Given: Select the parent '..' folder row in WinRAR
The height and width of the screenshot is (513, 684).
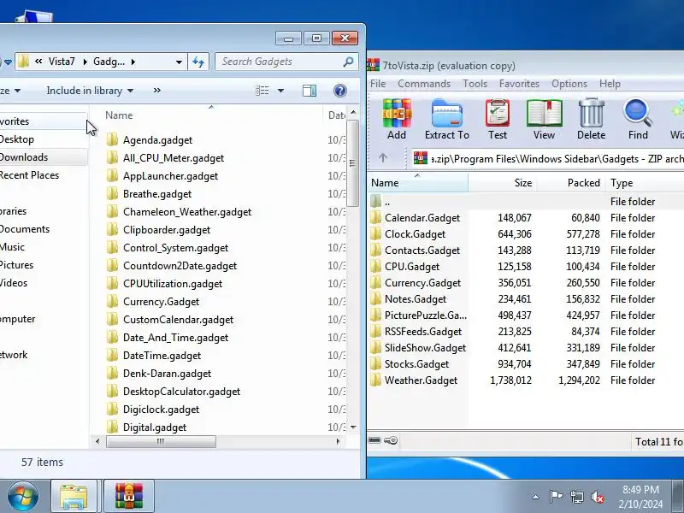Looking at the screenshot, I should tap(526, 202).
